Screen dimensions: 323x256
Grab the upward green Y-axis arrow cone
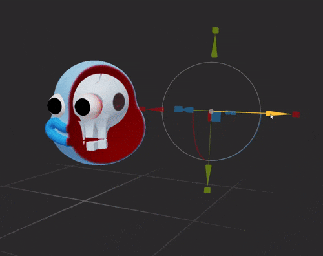tap(214, 47)
